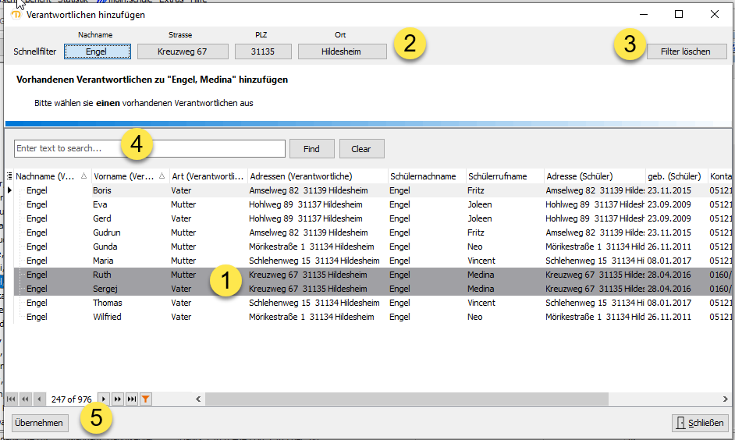Toggle the Hildesheim Ort quick filter

[x=342, y=51]
